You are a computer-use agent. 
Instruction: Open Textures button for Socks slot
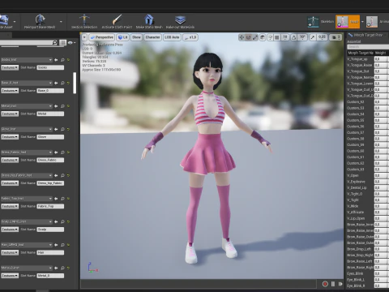point(10,67)
